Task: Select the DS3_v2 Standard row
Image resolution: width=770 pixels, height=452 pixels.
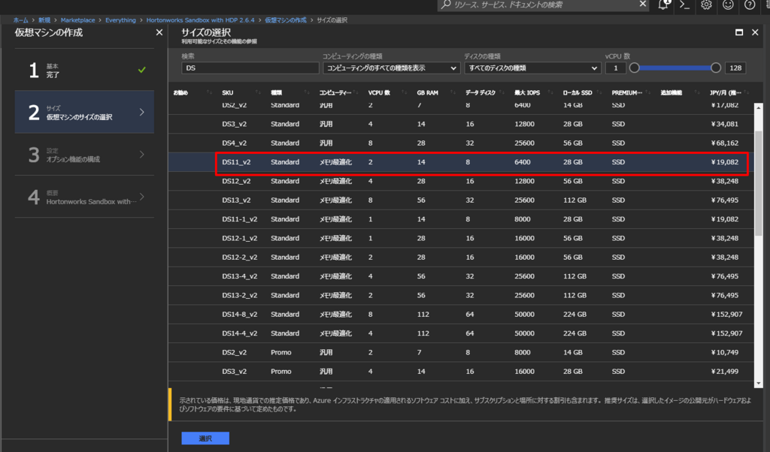Action: (462, 124)
